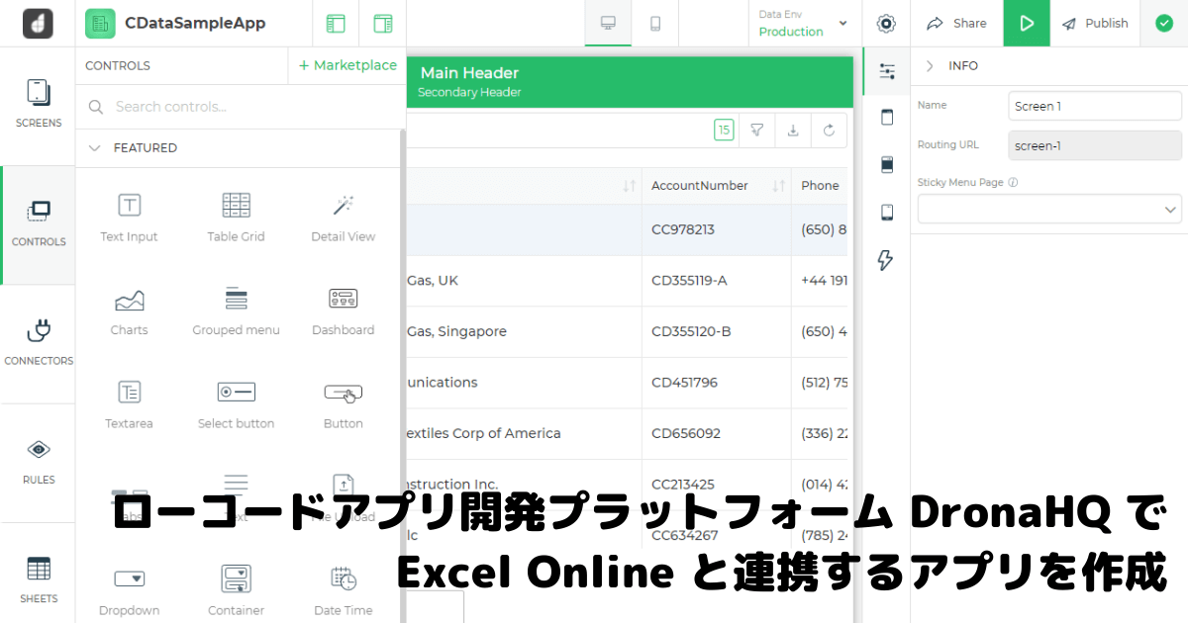Open the properties sliders panel icon

(x=887, y=71)
